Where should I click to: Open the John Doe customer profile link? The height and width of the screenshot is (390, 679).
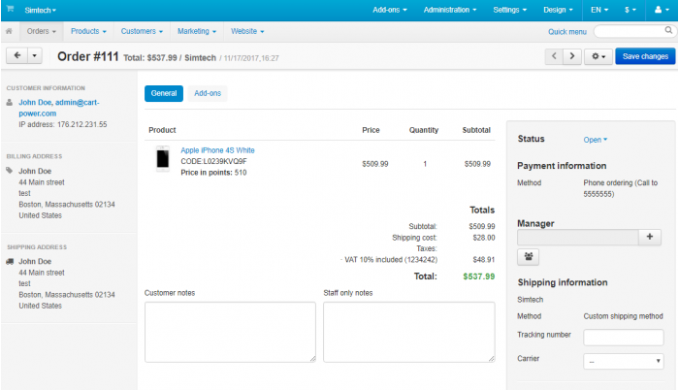59,108
